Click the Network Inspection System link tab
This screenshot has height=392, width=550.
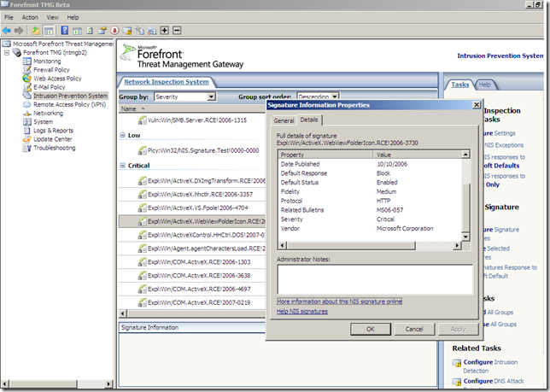point(167,82)
